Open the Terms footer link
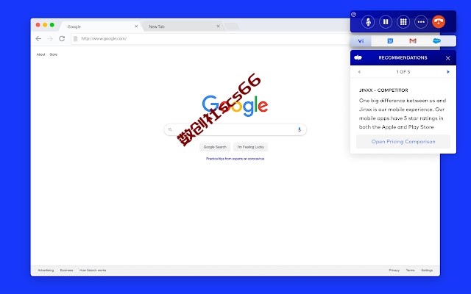The width and height of the screenshot is (471, 294). pyautogui.click(x=411, y=270)
